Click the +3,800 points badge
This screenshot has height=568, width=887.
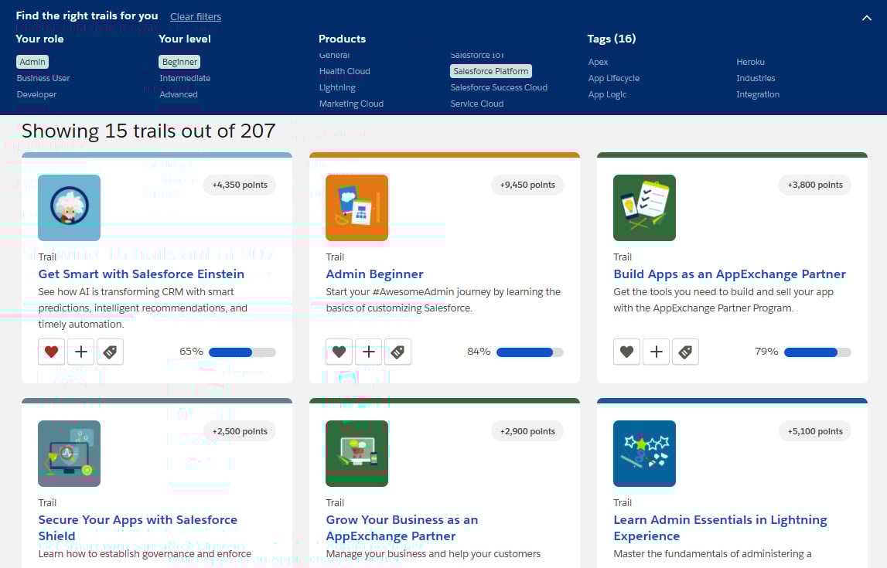point(815,185)
